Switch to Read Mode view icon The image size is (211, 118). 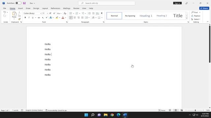(170, 110)
